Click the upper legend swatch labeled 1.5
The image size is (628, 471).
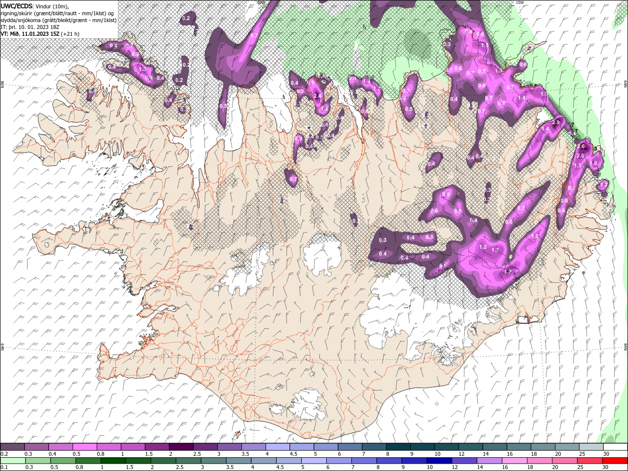point(157,447)
